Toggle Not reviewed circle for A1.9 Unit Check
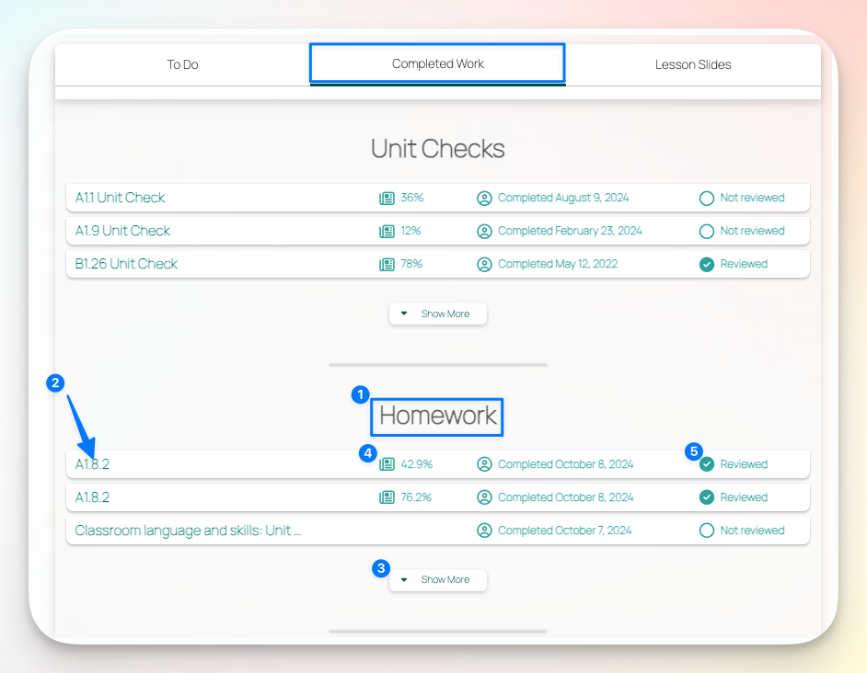 [707, 231]
